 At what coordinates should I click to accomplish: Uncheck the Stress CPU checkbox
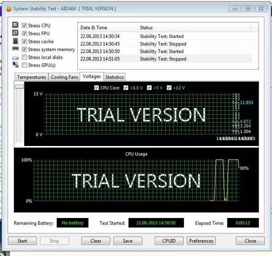tap(24, 26)
